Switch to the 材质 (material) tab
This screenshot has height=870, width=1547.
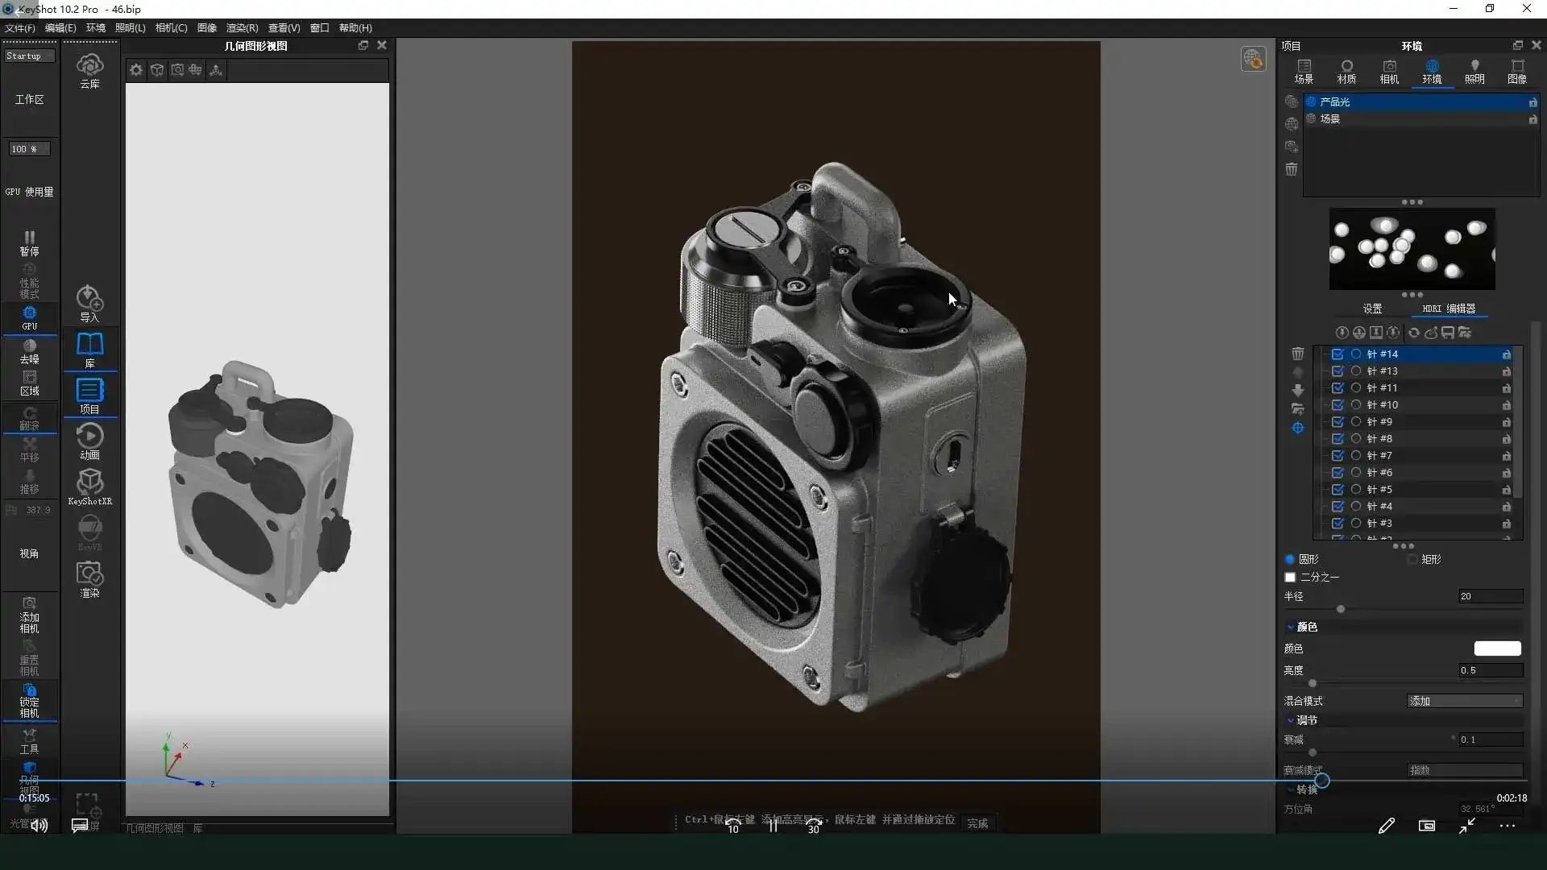tap(1346, 71)
